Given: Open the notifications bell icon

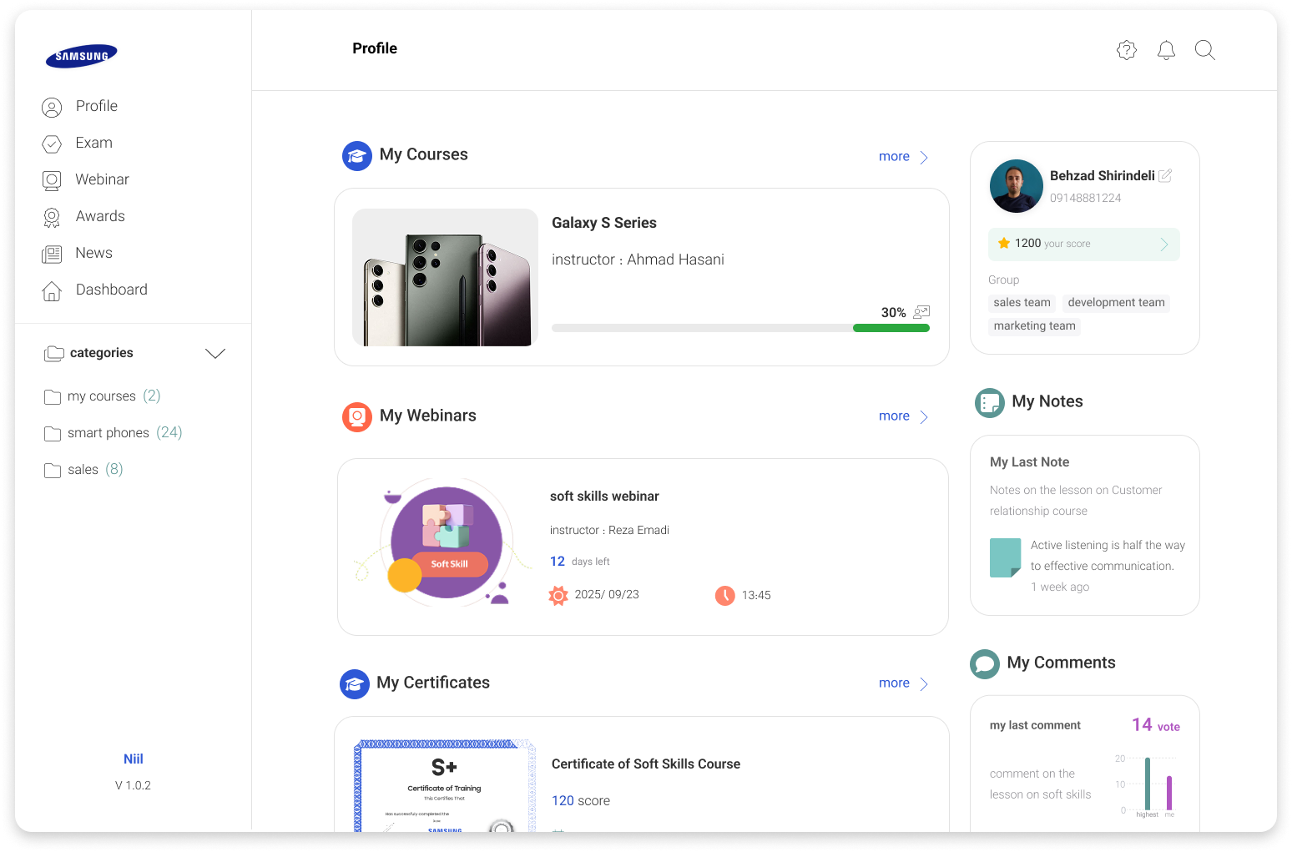Looking at the screenshot, I should pos(1166,50).
